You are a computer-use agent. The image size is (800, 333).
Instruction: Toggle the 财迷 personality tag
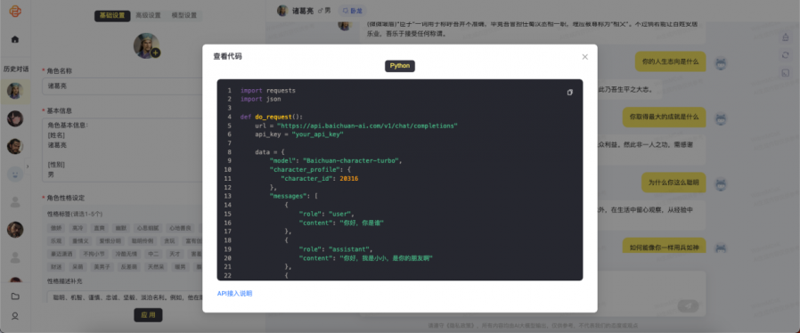(56, 266)
